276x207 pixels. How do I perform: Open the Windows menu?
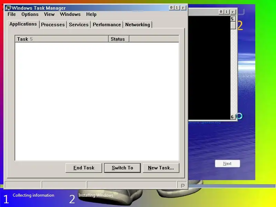point(70,14)
